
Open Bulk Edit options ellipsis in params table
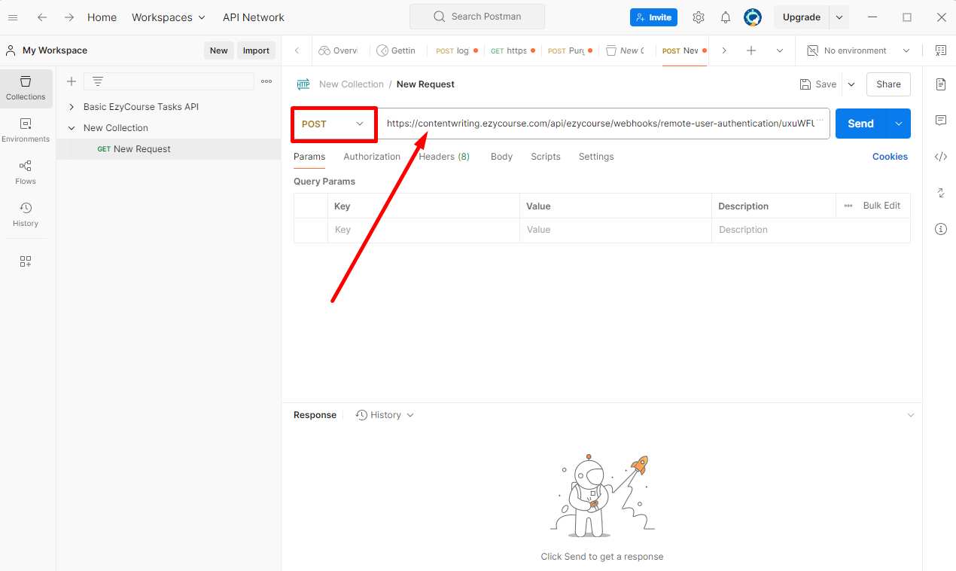pos(848,206)
